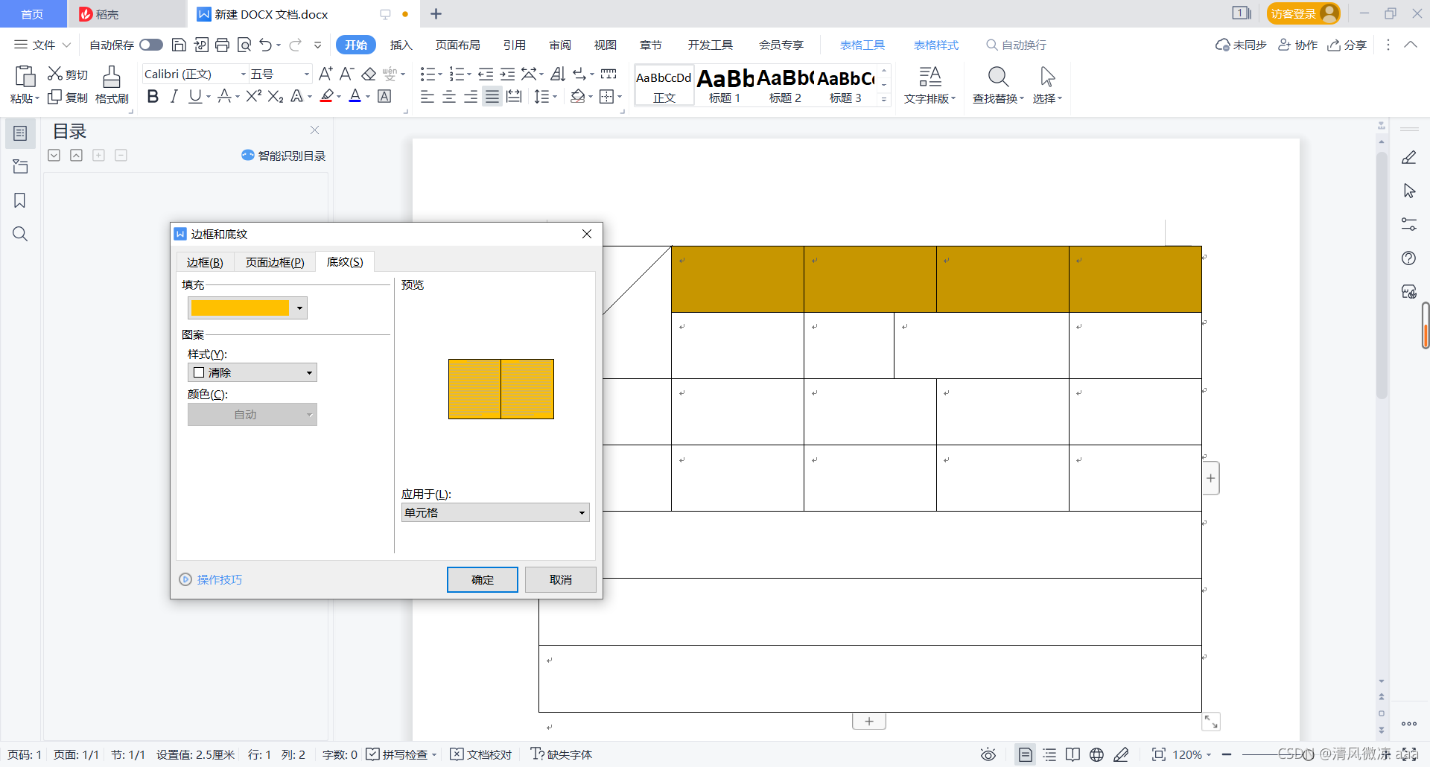
Task: Toggle the AutoSave (自动保存) switch
Action: pyautogui.click(x=151, y=45)
